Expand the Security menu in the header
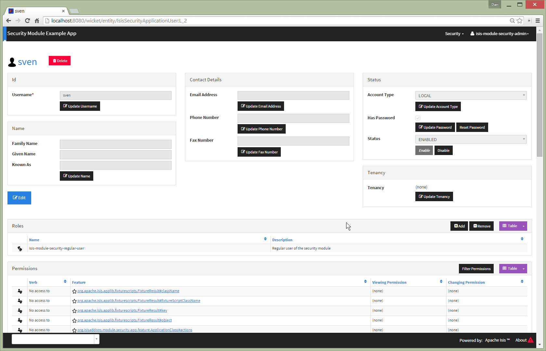This screenshot has width=546, height=351. click(454, 34)
